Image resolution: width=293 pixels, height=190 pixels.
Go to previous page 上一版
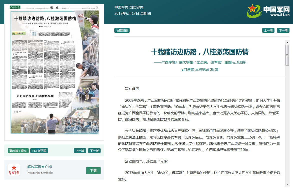pos(80,150)
